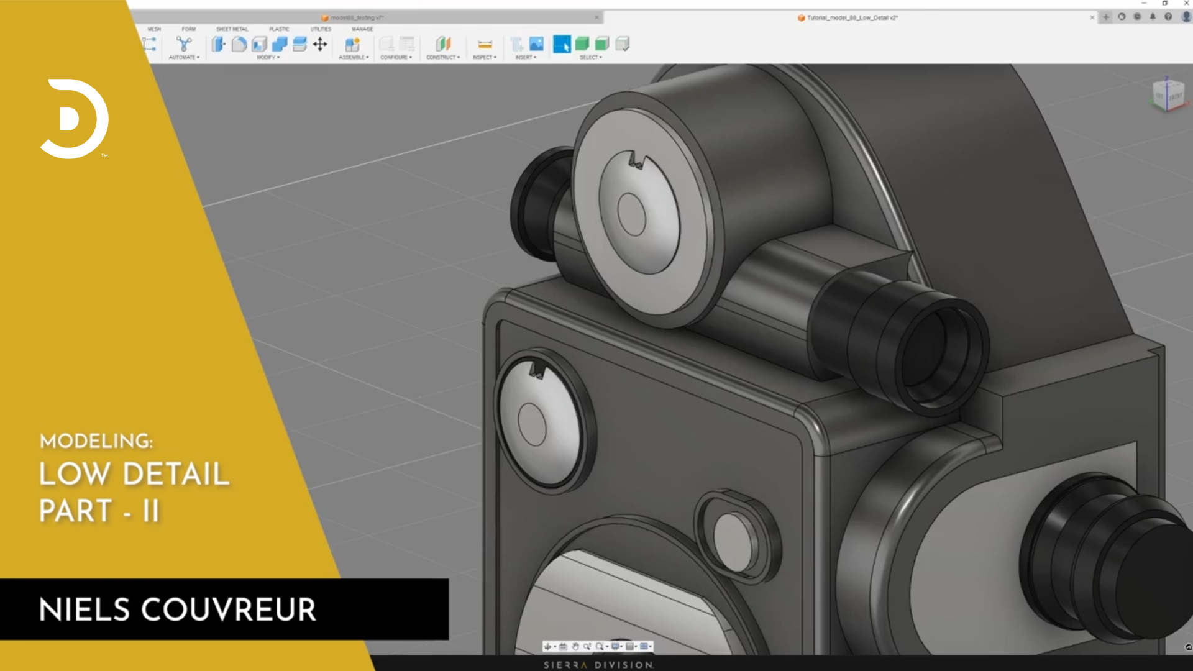Activate the Move/Copy arrows tool
Screen dimensions: 1193x671
tap(320, 44)
